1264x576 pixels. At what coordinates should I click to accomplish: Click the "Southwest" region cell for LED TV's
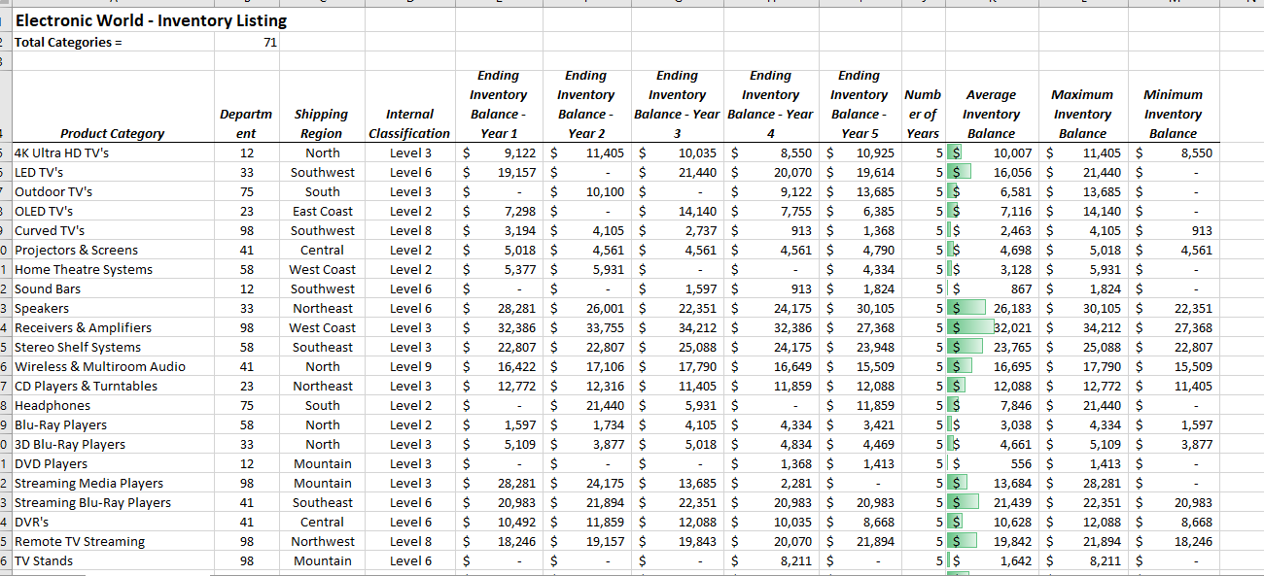[x=322, y=172]
